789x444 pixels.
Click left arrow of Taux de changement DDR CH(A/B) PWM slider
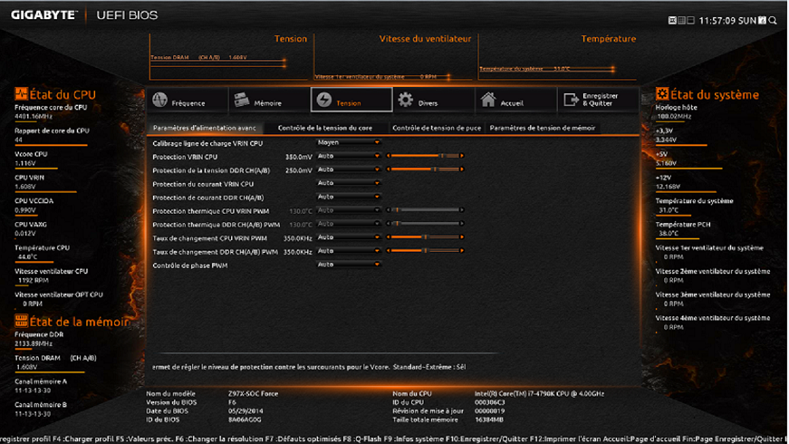[x=389, y=251]
